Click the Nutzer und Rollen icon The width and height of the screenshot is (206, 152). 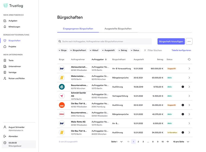pos(5,78)
